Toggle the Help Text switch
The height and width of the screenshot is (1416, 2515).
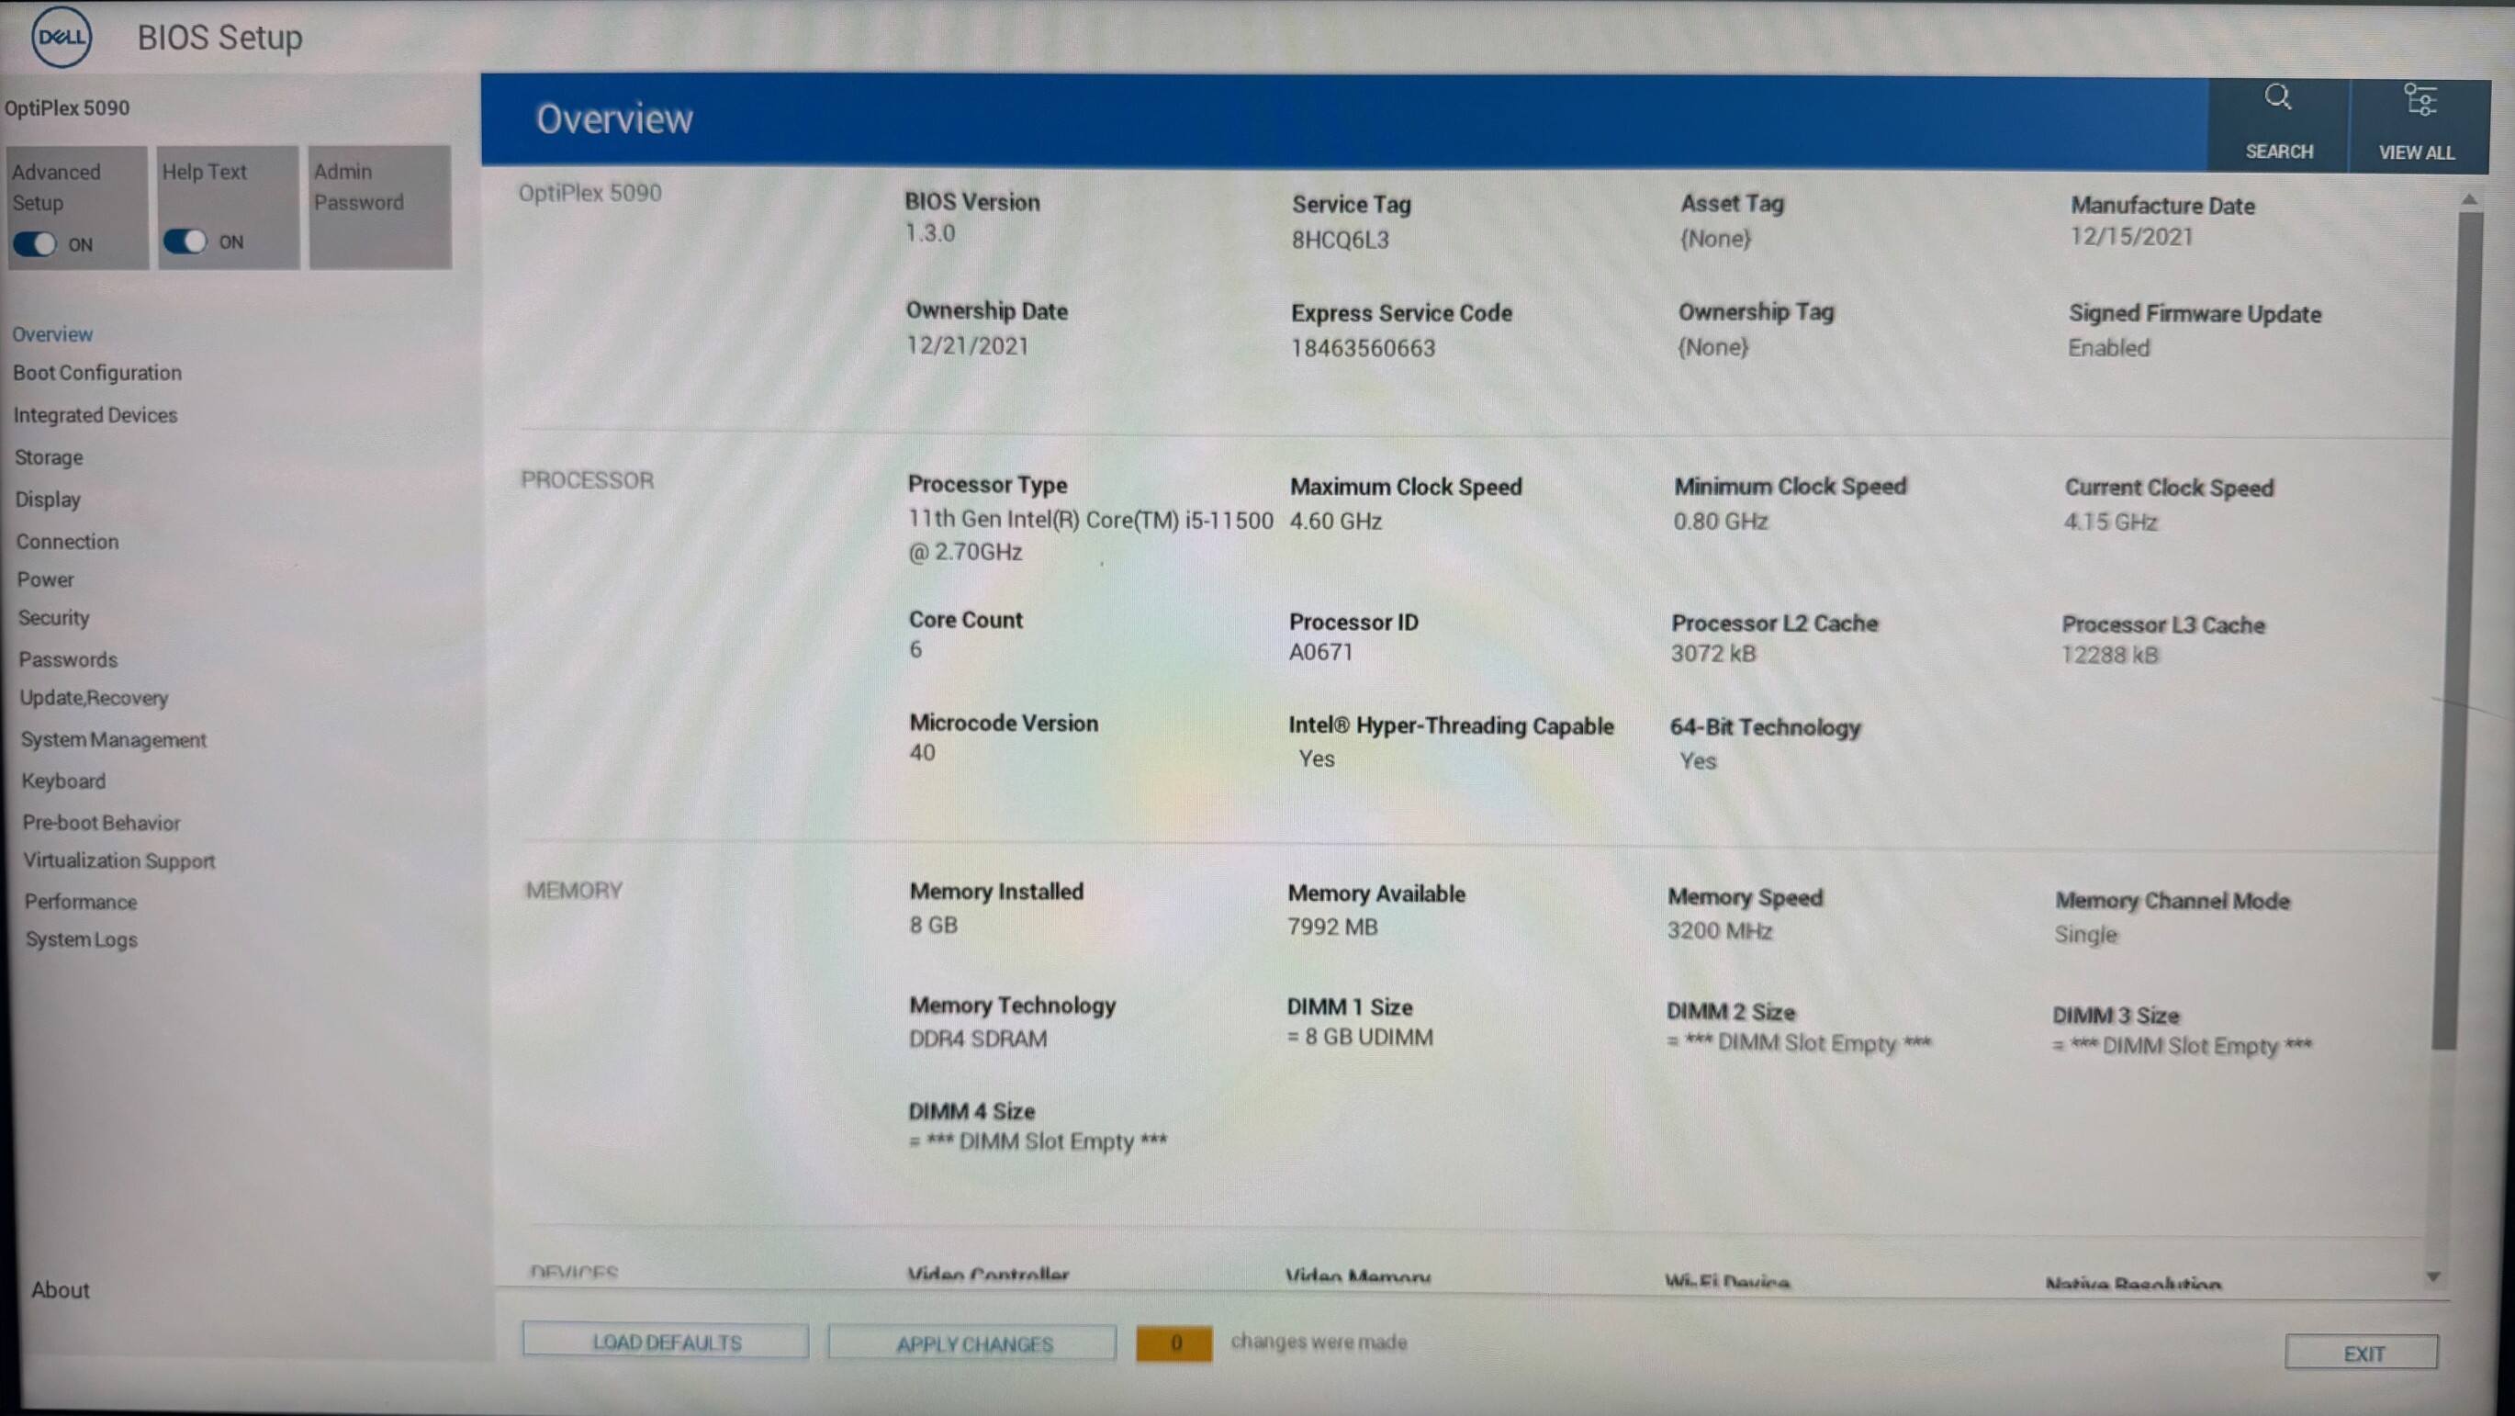185,242
